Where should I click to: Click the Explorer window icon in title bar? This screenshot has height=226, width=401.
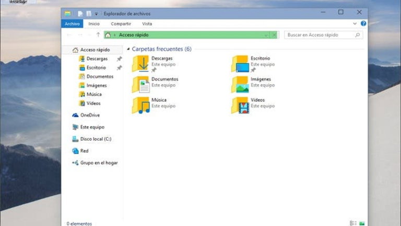coord(67,14)
